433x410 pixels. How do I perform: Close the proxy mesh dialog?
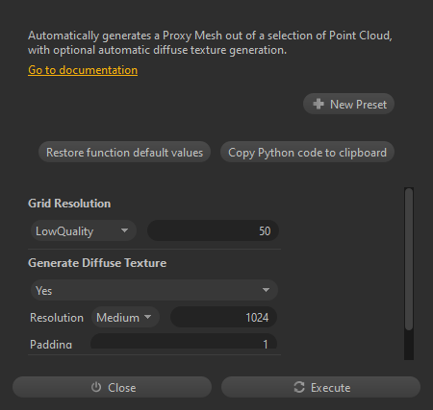pyautogui.click(x=112, y=387)
